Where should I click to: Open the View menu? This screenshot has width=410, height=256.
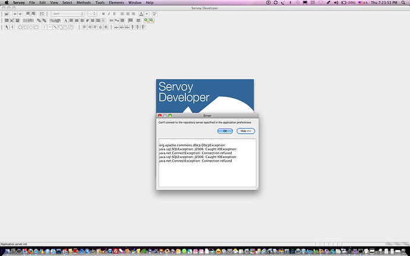click(x=54, y=2)
